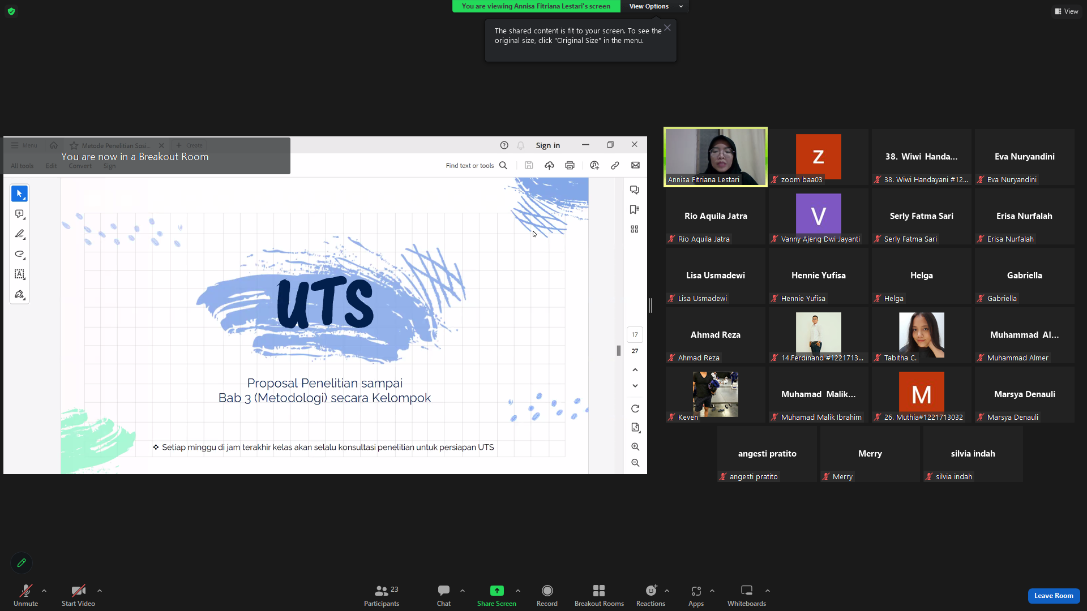Expand Apps options arrow
Viewport: 1087px width, 611px height.
pos(712,591)
